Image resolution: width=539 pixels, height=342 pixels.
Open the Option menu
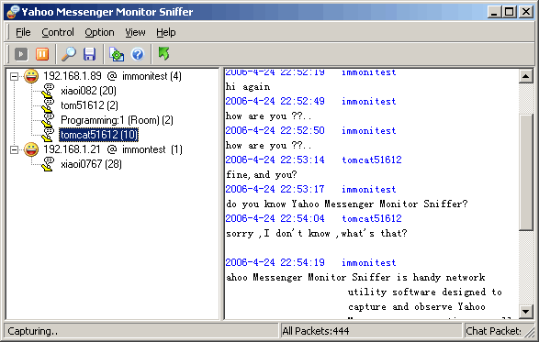99,32
